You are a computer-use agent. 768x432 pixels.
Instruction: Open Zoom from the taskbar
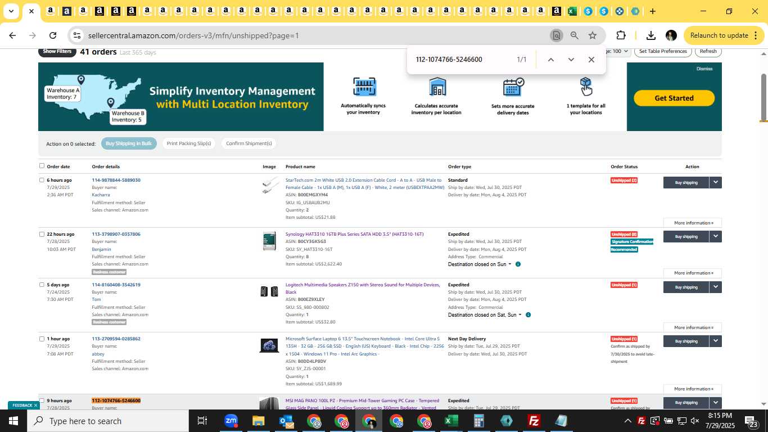click(x=231, y=421)
